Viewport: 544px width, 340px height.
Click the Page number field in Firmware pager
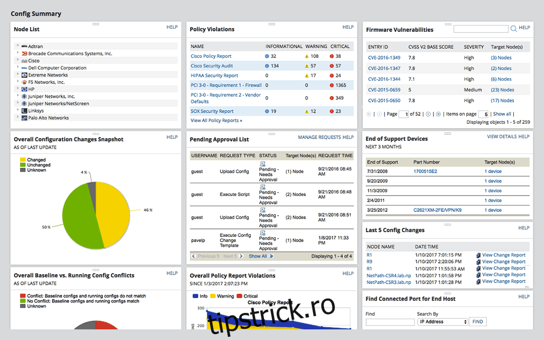(x=404, y=114)
